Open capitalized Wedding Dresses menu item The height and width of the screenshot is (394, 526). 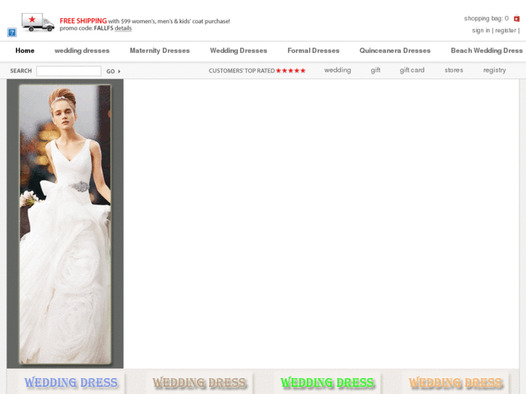pos(239,51)
